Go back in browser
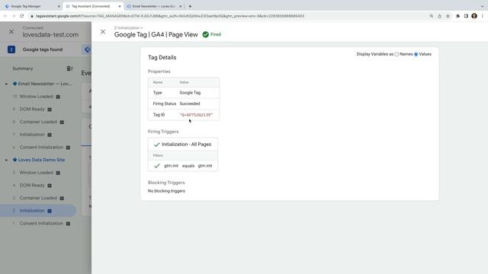The image size is (488, 274). click(5, 16)
